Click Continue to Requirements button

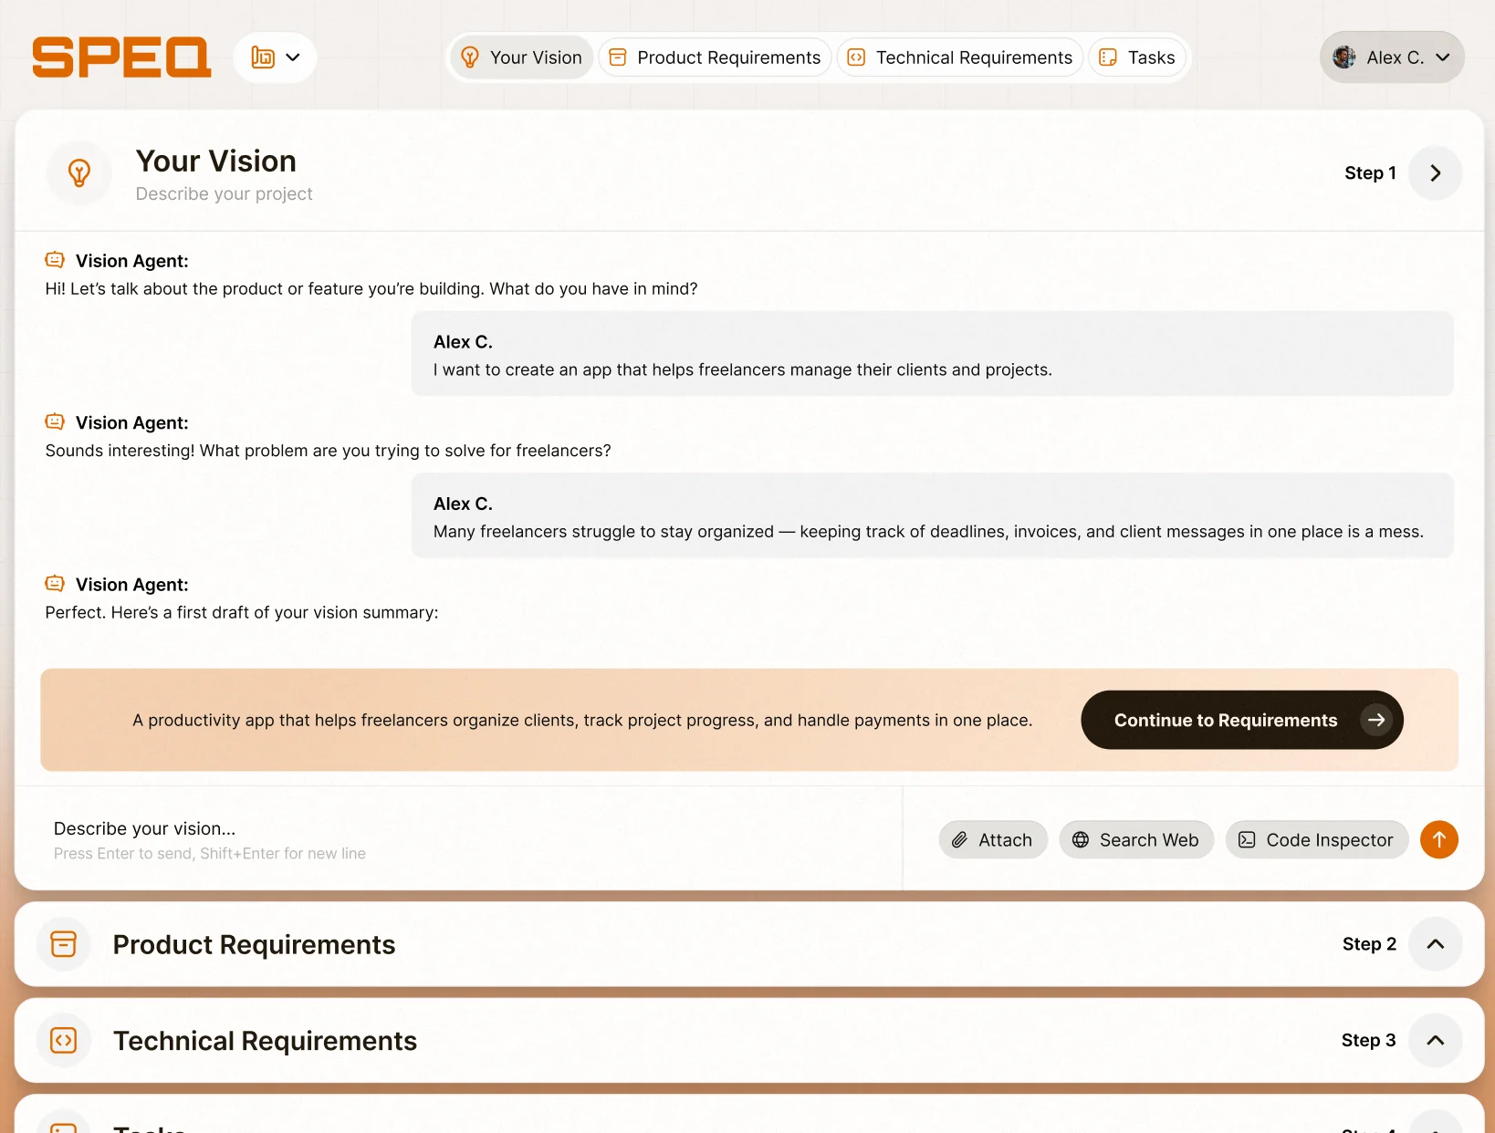click(x=1241, y=720)
